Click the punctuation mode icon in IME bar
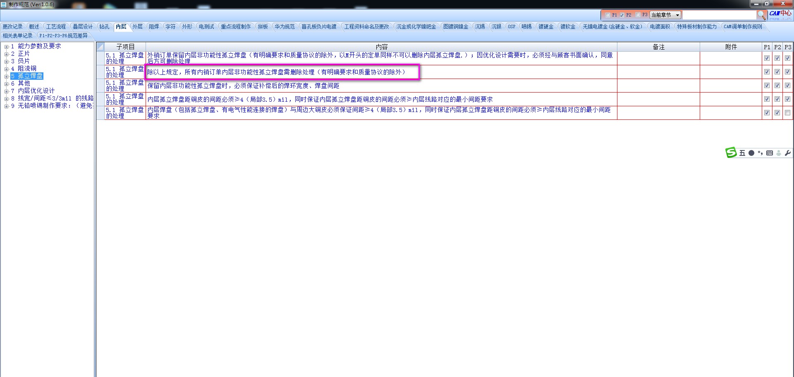The height and width of the screenshot is (377, 794). (x=760, y=153)
